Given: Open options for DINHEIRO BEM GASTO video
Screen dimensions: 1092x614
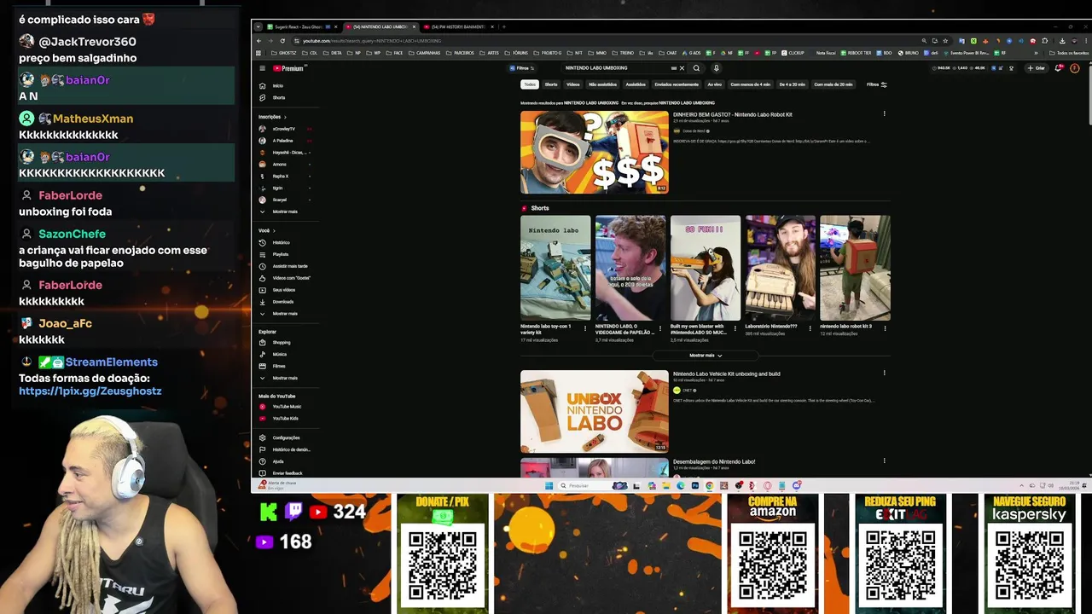Looking at the screenshot, I should (884, 113).
